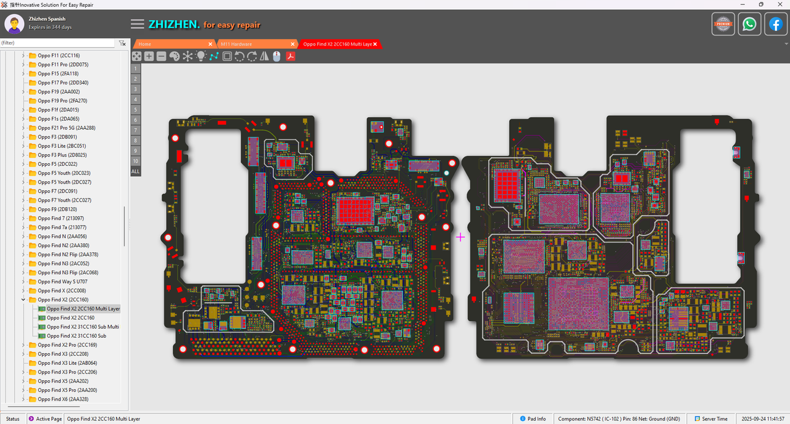790x424 pixels.
Task: Expand the Oppo F9 (2DB120) folder
Action: (x=23, y=209)
